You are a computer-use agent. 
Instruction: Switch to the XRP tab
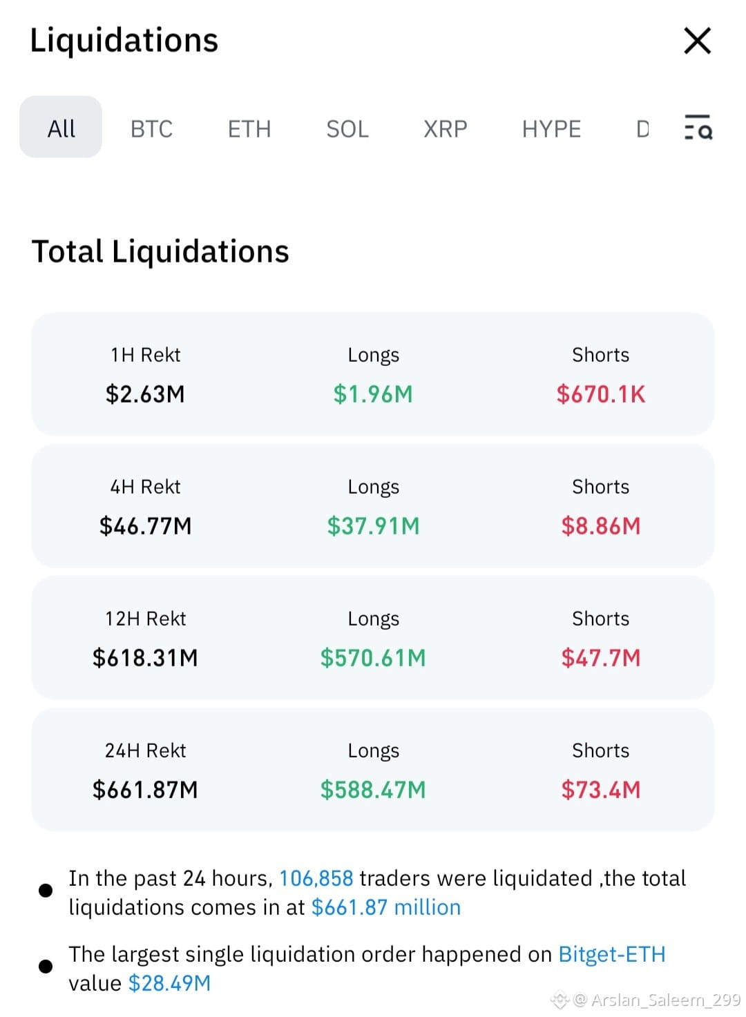(446, 128)
